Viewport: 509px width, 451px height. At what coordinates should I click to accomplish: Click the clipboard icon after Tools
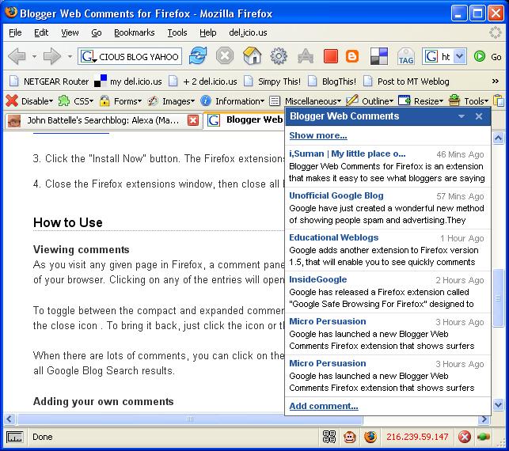tap(499, 100)
